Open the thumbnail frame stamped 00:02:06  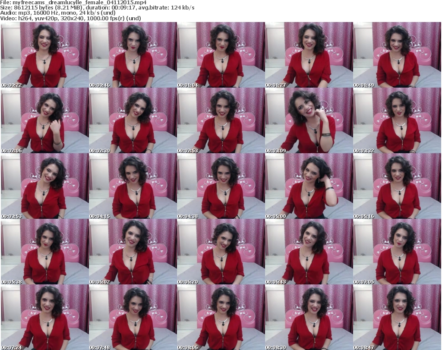(45, 120)
